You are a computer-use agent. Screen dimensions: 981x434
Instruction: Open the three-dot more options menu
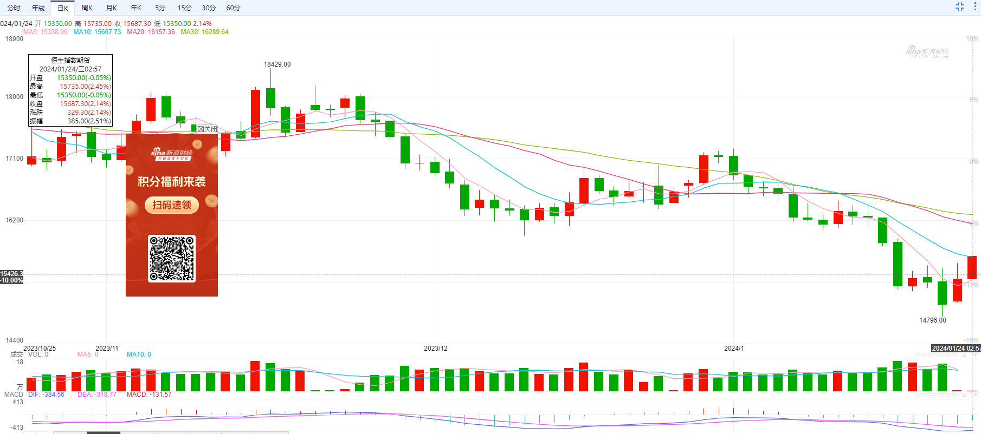(975, 6)
